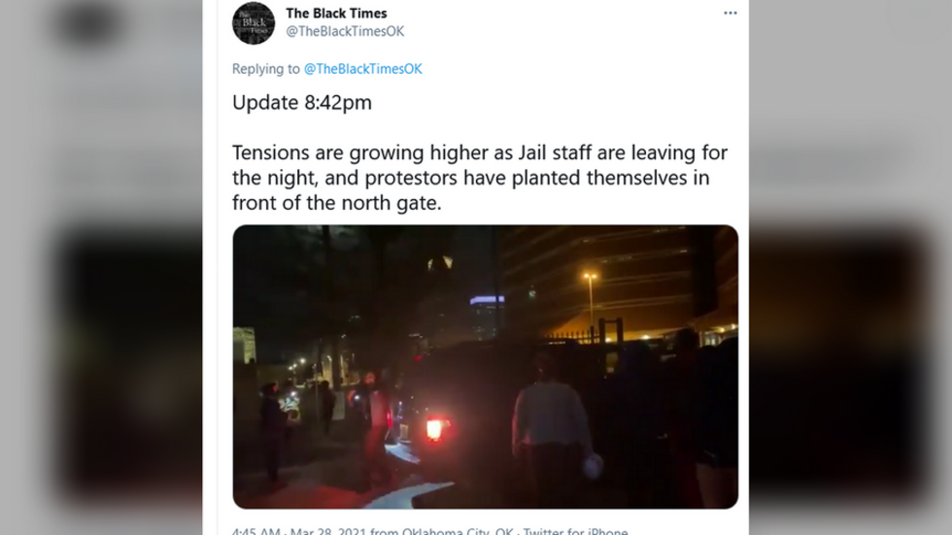952x535 pixels.
Task: Click the blurred background right of tweet
Action: pyautogui.click(x=850, y=268)
